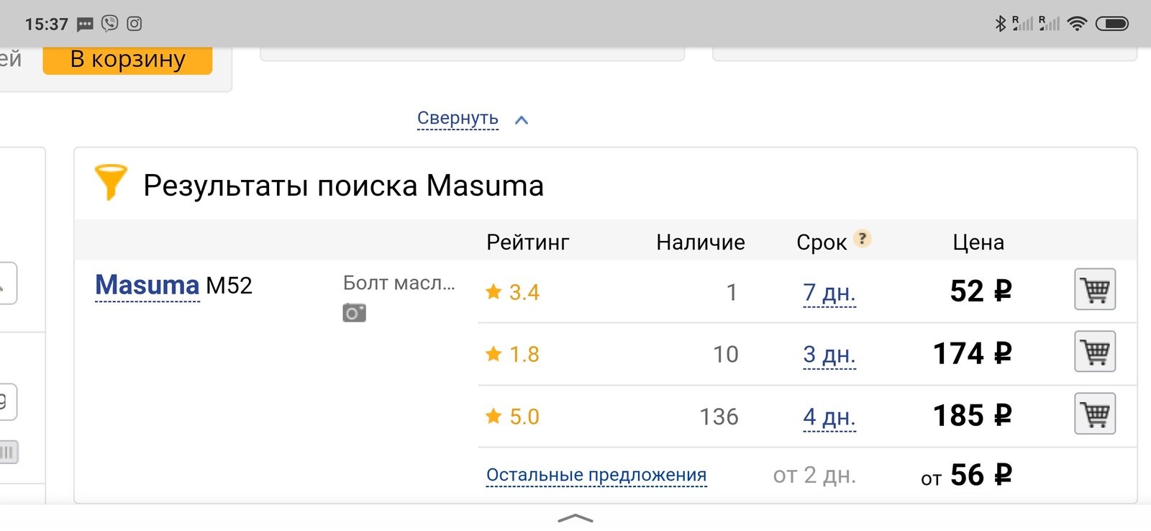Expand the bottom pull-up handle

point(575,518)
